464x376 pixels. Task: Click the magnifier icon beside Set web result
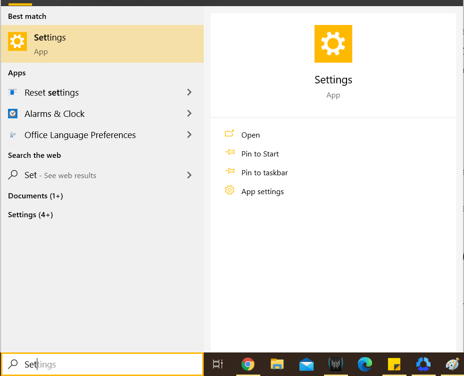(13, 175)
